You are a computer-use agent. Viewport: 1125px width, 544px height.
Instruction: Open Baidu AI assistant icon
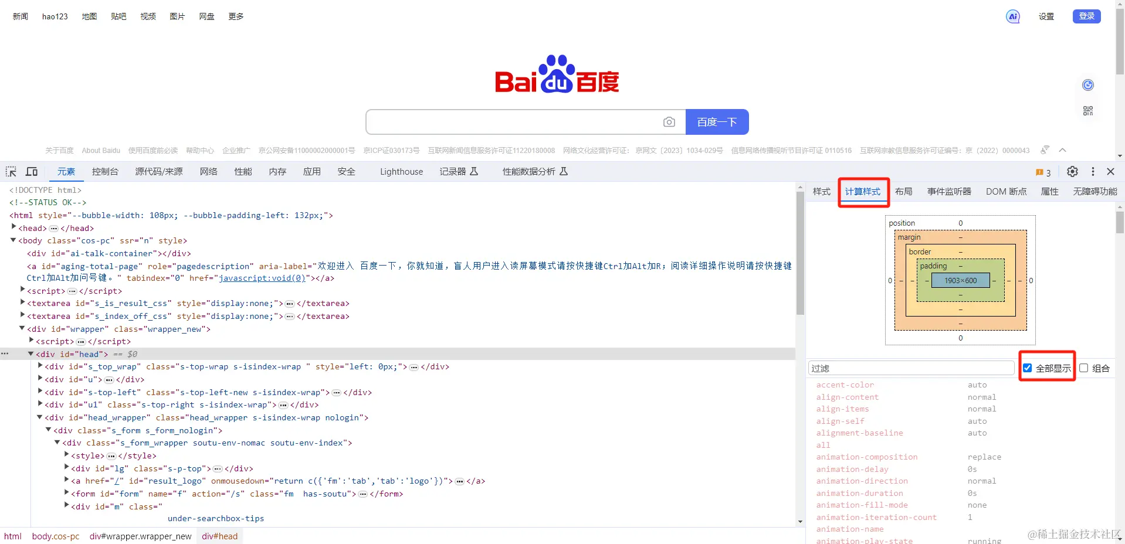(x=1013, y=16)
